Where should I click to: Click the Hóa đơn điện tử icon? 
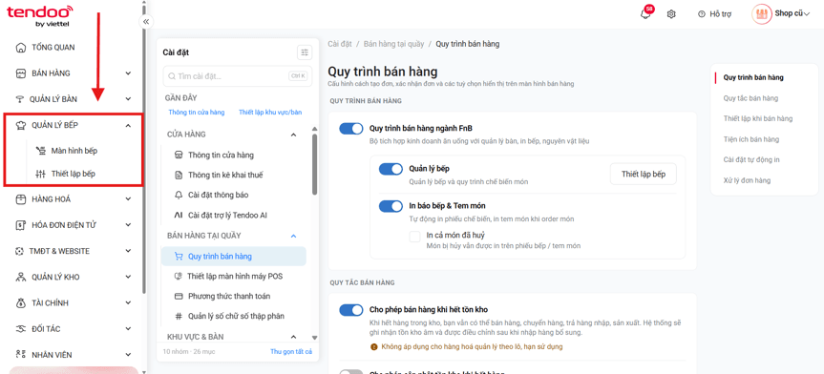[x=21, y=225]
